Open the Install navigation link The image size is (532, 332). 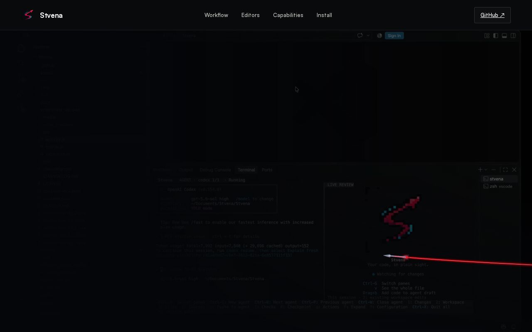tap(324, 15)
